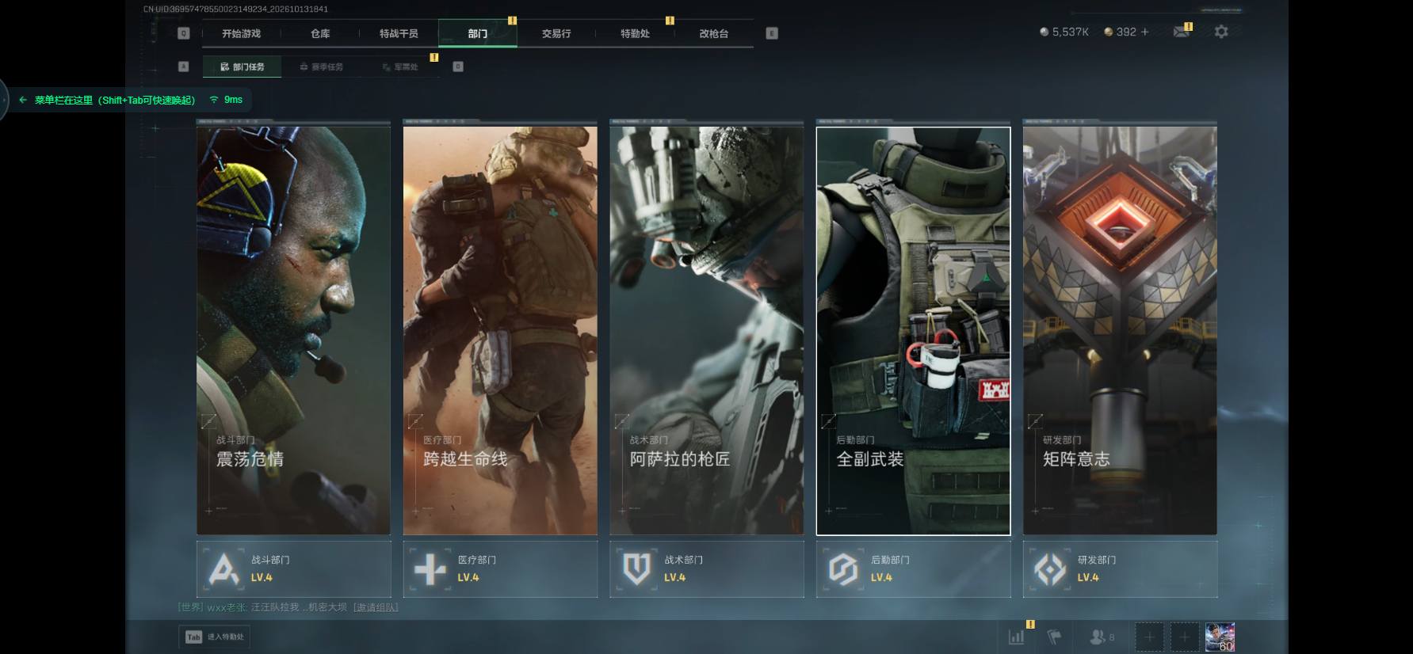Go to the 特战干员 tab
Screen dimensions: 1413x654
399,33
